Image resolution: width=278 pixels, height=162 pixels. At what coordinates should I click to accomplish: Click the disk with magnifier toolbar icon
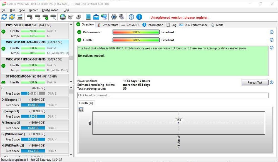point(53,17)
